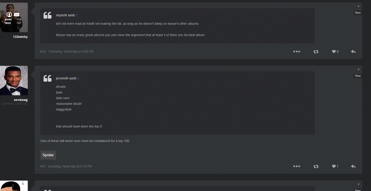Reply to post #26 arrow
The height and width of the screenshot is (191, 371).
tap(353, 51)
